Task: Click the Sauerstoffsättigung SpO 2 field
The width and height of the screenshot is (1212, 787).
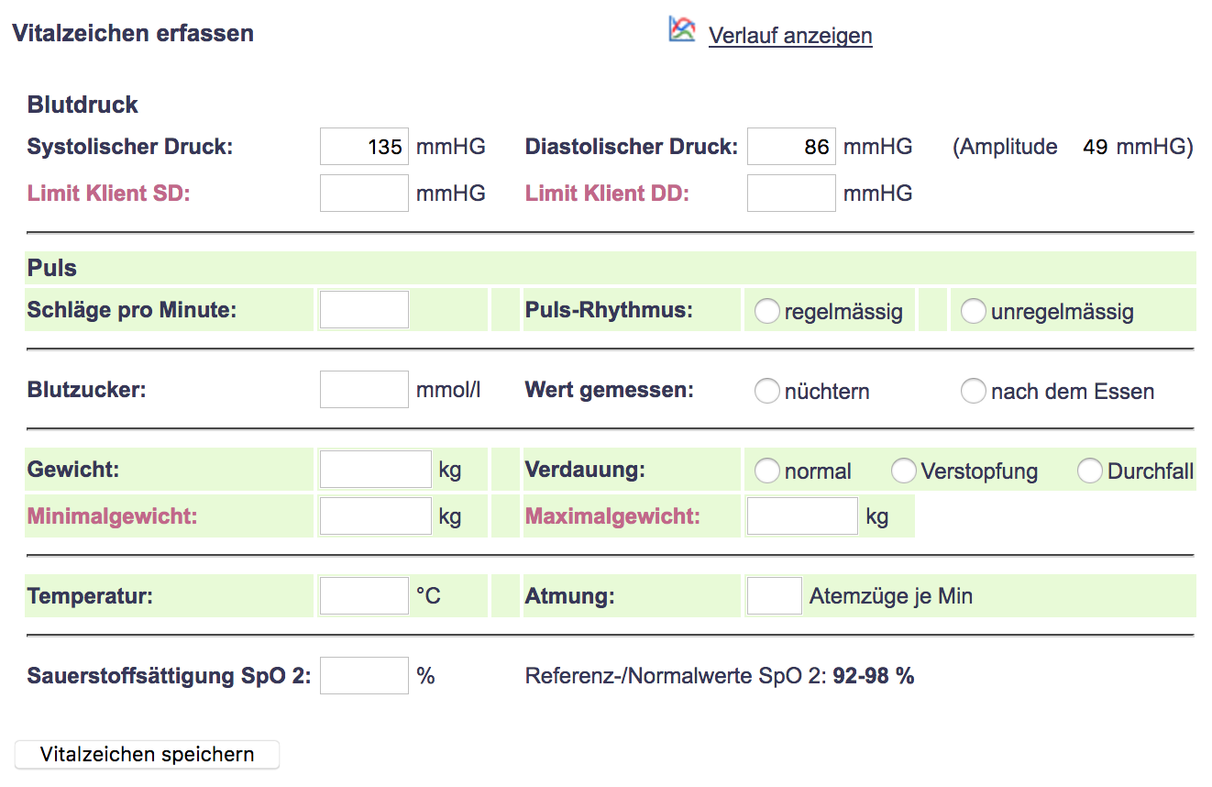Action: point(364,676)
